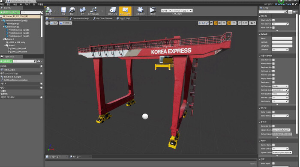Open the Net Dormancy Awake dropdown

[280, 86]
